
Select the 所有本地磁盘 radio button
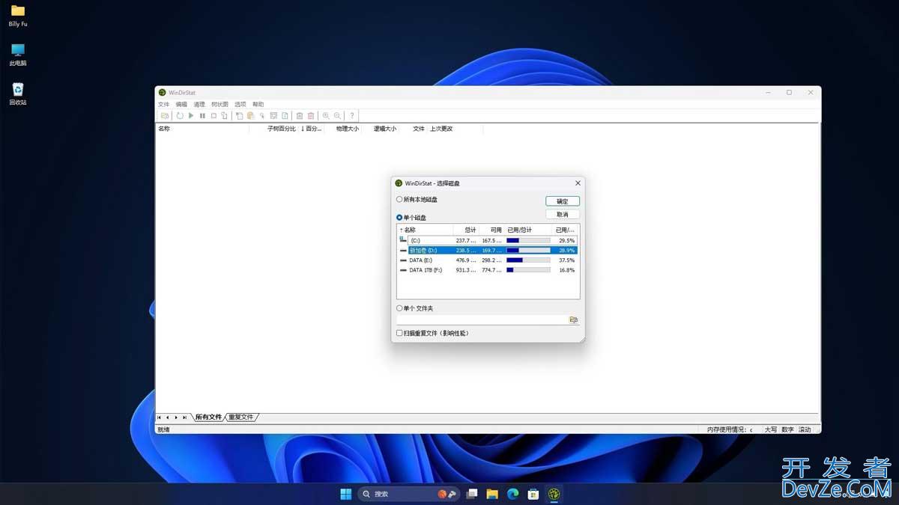tap(399, 200)
